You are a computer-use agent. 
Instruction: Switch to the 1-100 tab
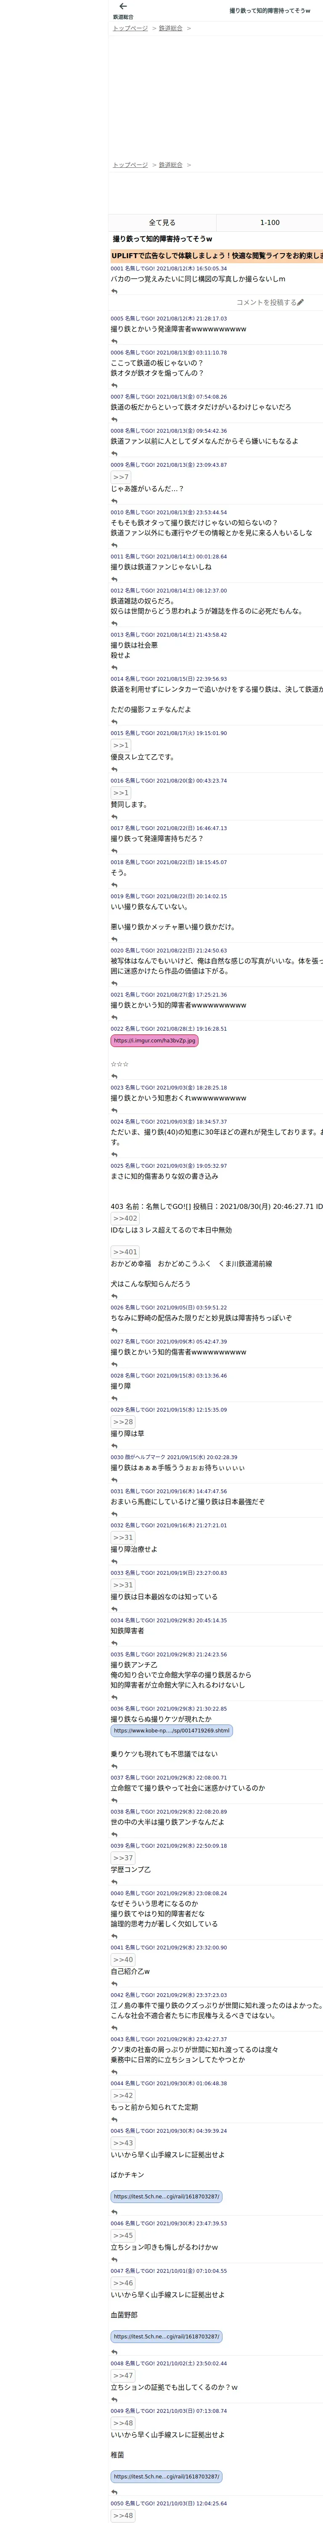[269, 222]
